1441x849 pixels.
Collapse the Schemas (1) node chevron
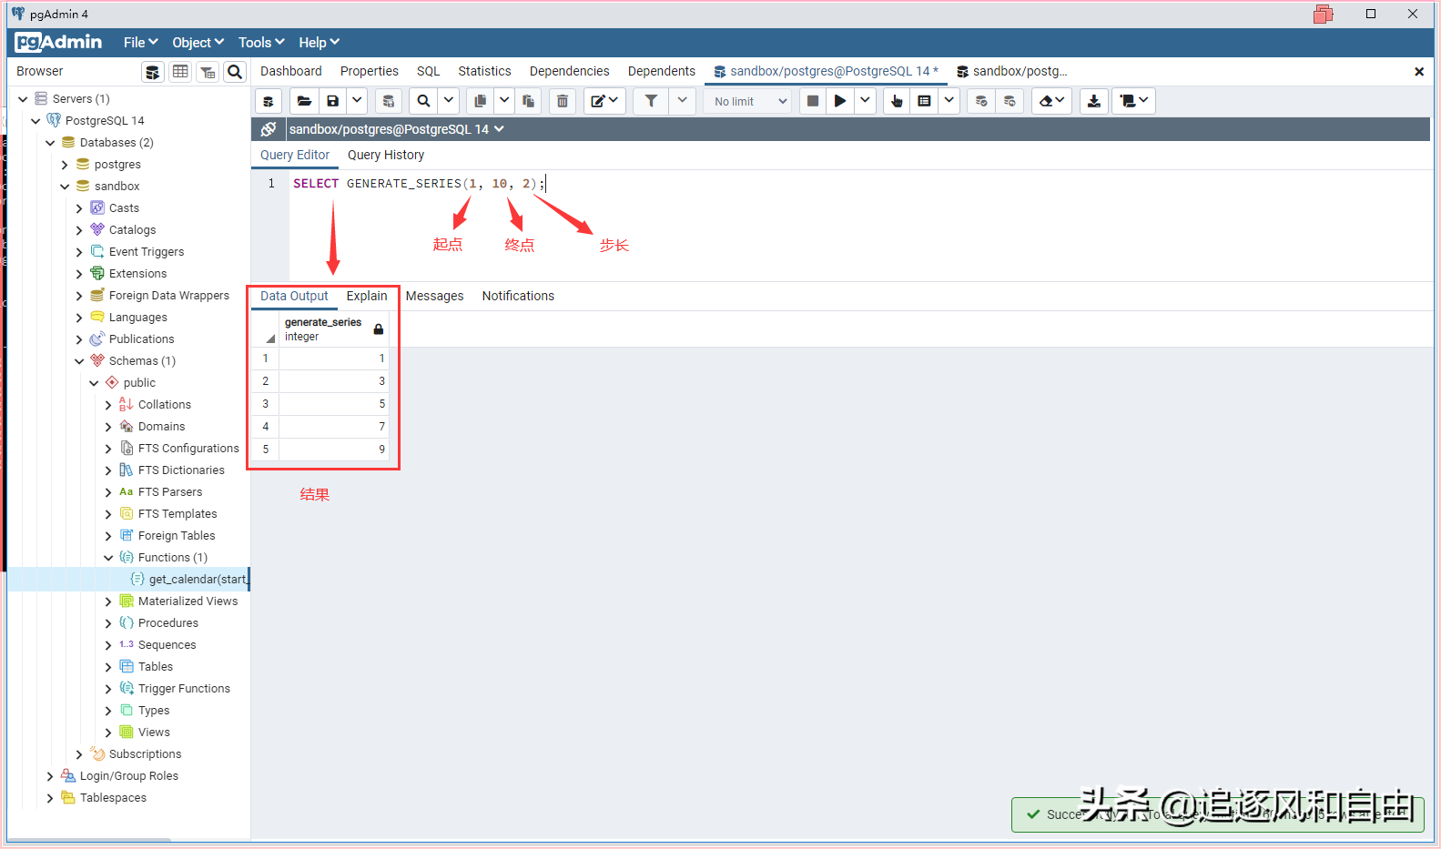coord(79,361)
